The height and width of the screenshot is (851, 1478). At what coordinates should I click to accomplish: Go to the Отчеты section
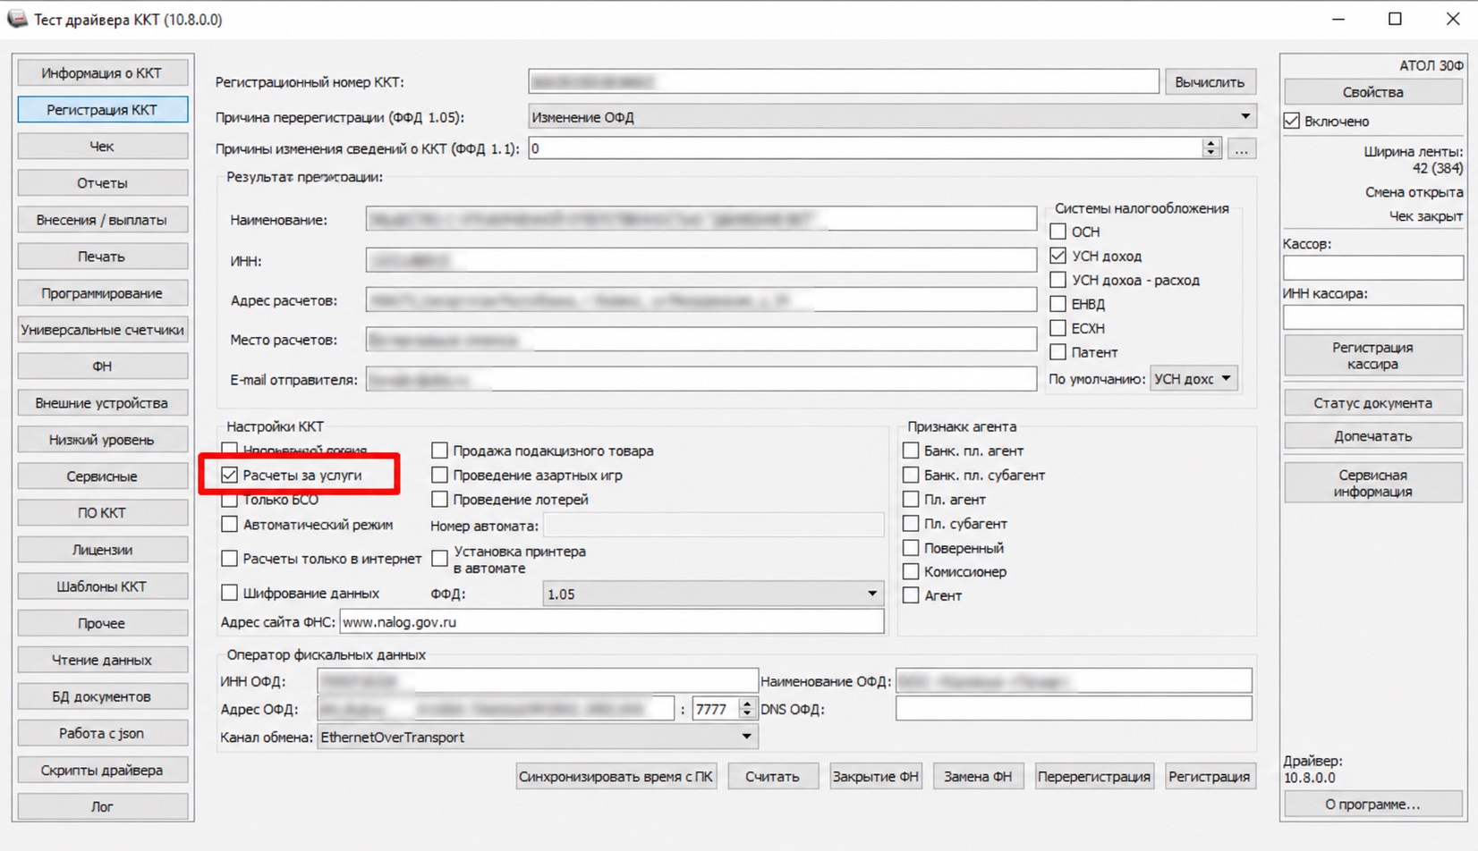102,183
